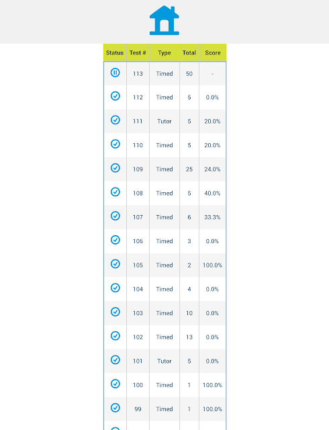Viewport: 329px width, 430px height.
Task: Select the 100.0% score of test 100
Action: coord(212,385)
